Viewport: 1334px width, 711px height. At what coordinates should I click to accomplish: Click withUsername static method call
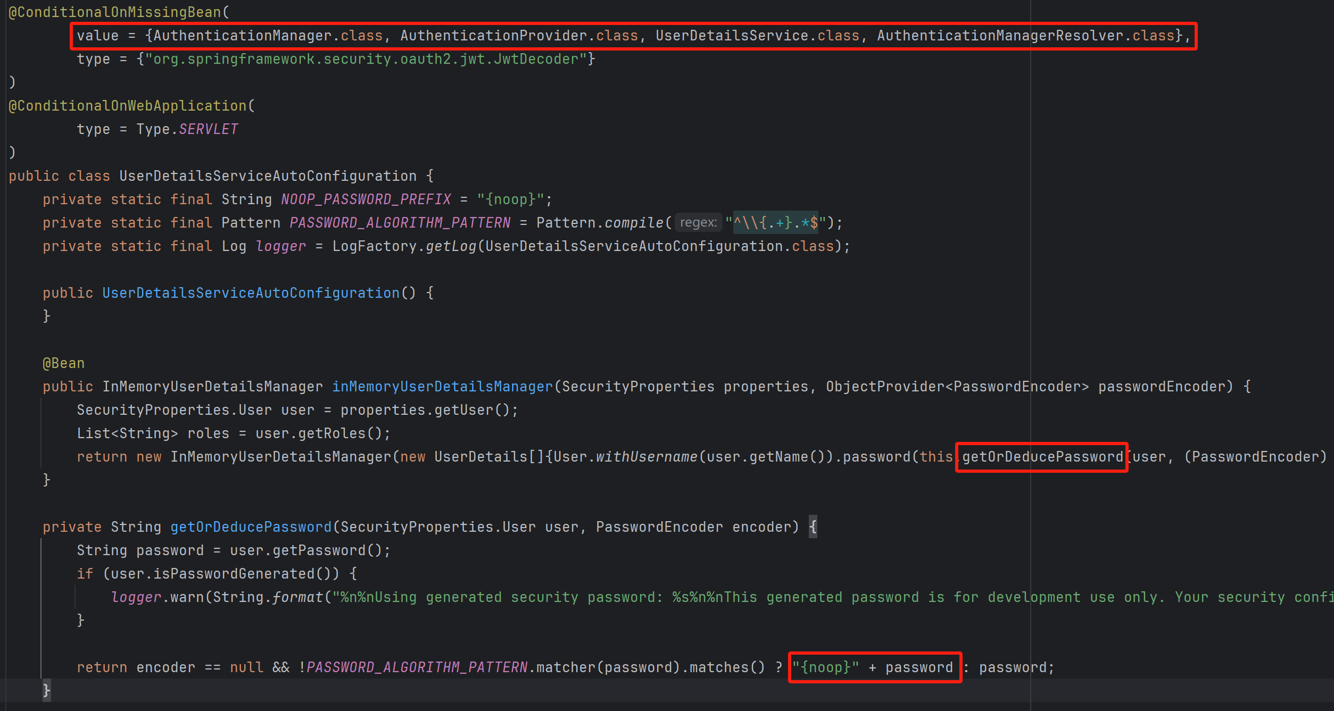pyautogui.click(x=647, y=457)
